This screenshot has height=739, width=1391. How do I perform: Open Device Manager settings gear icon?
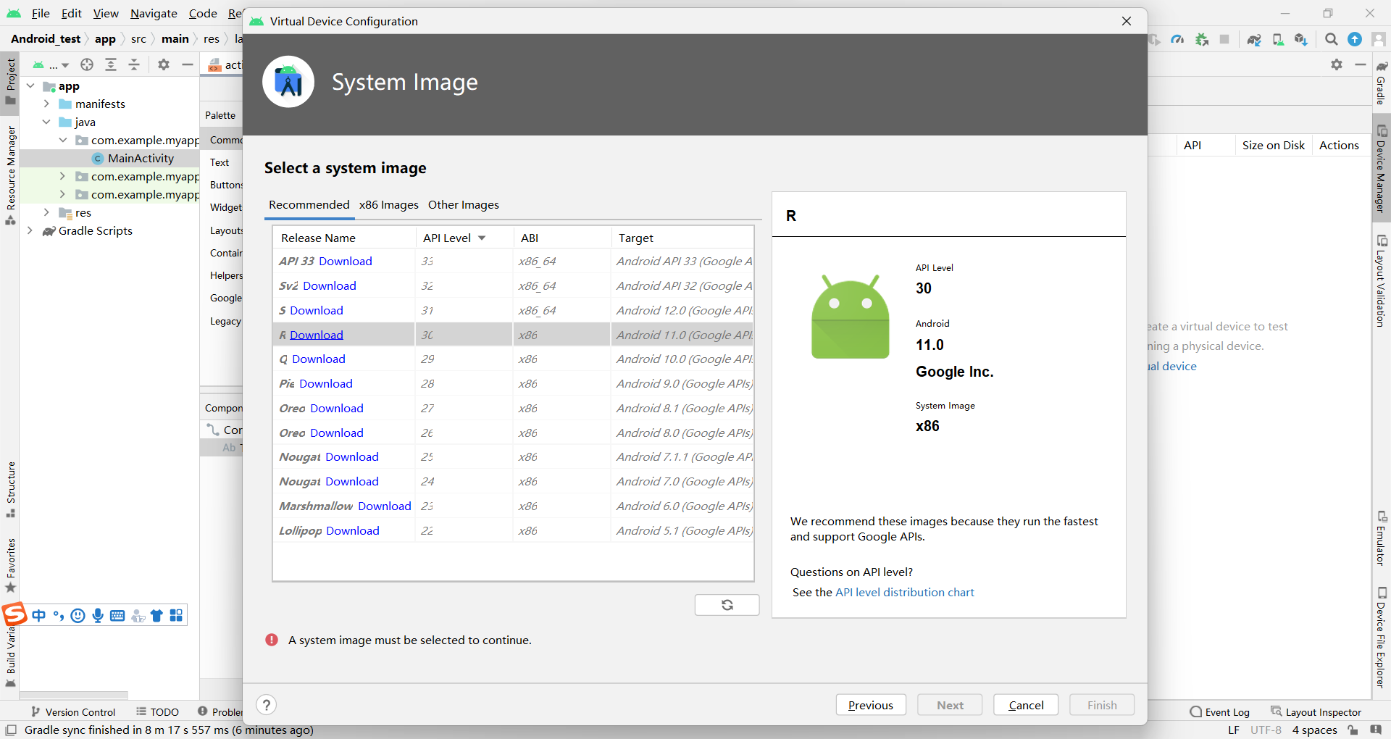point(1337,64)
